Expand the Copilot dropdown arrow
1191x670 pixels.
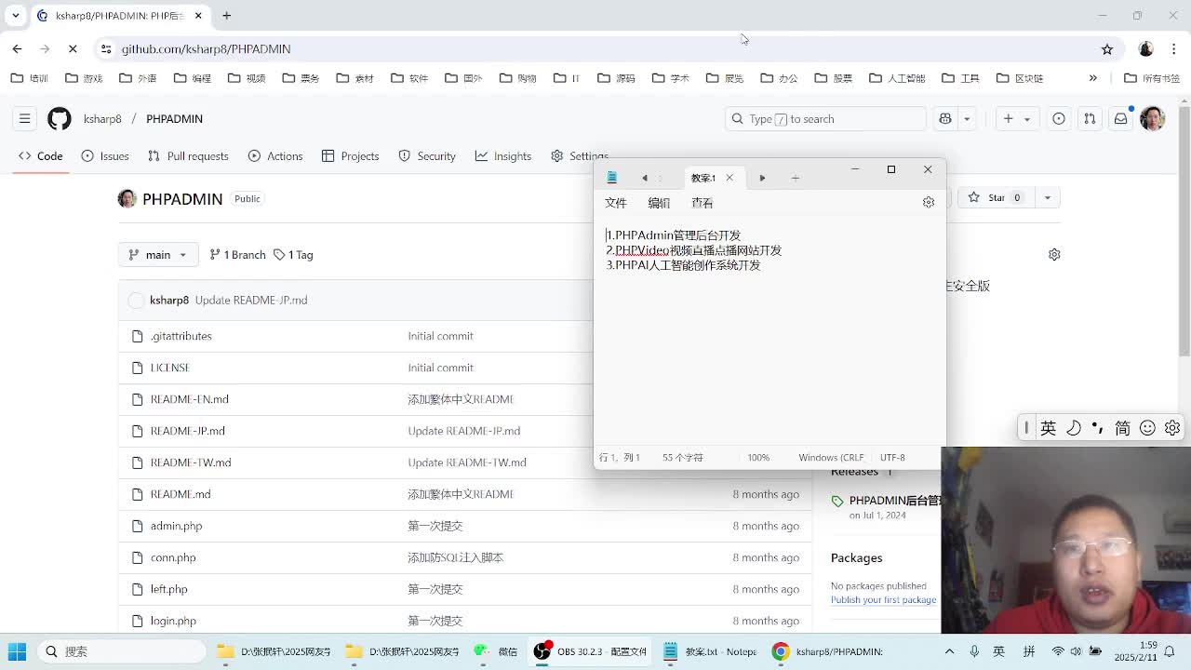967,118
